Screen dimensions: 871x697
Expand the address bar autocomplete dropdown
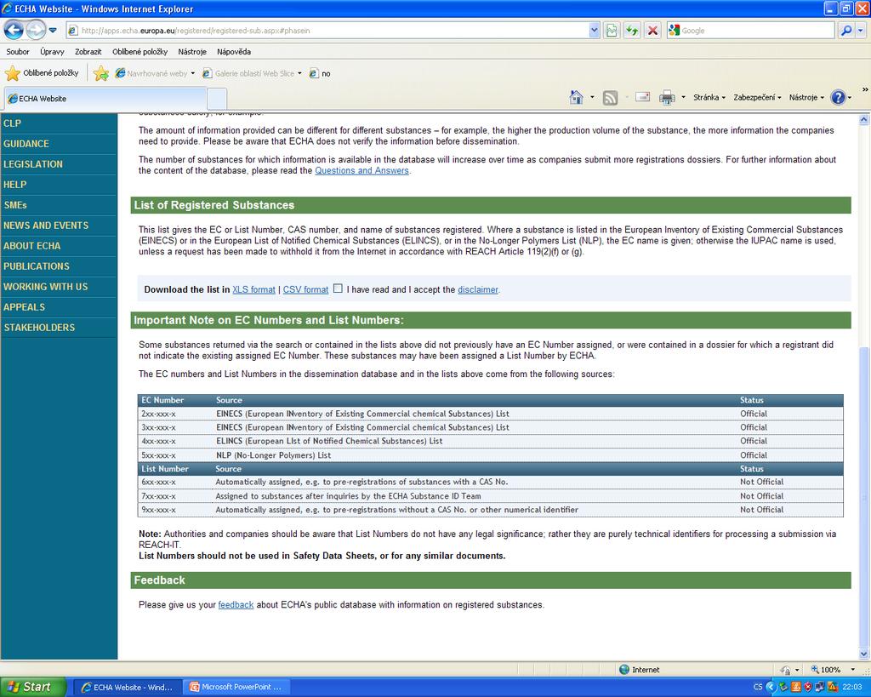(x=594, y=31)
